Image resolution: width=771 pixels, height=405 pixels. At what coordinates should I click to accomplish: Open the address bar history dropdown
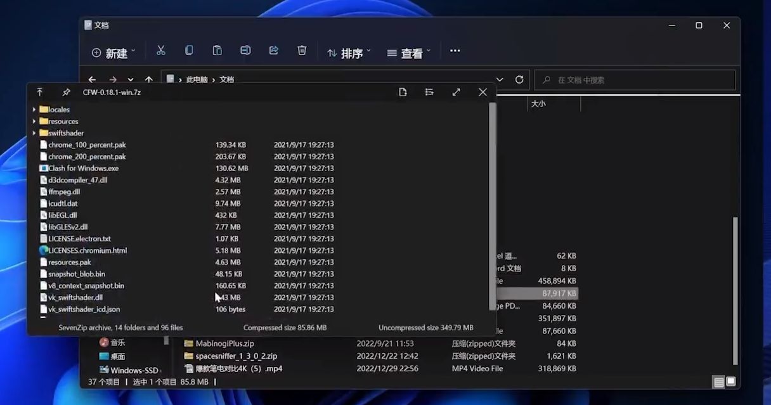pos(500,80)
